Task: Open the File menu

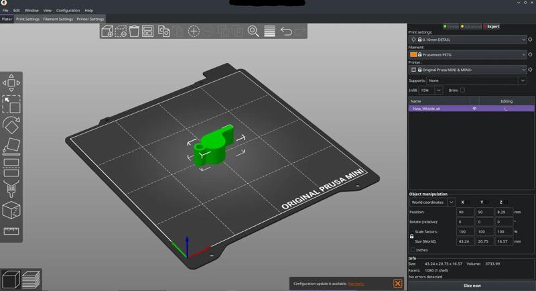Action: tap(5, 11)
